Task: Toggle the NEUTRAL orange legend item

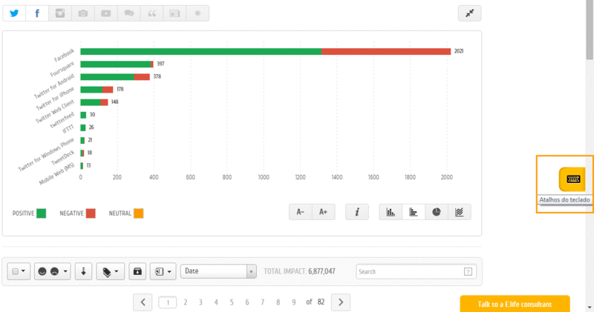Action: [138, 213]
